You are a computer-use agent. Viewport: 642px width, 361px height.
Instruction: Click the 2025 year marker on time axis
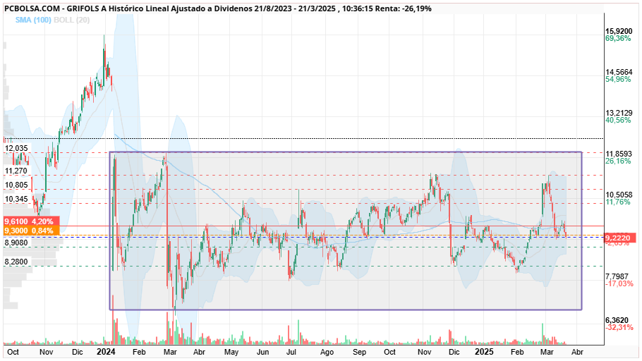click(484, 352)
